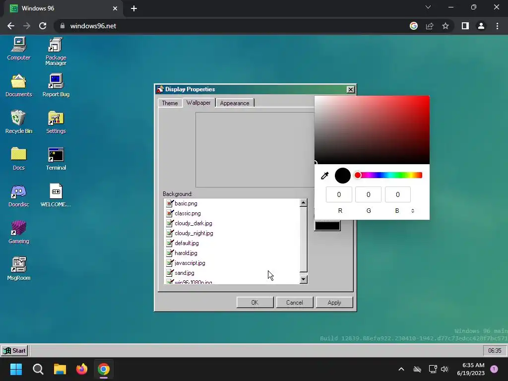Click the Windows 96 Start button

(x=14, y=351)
